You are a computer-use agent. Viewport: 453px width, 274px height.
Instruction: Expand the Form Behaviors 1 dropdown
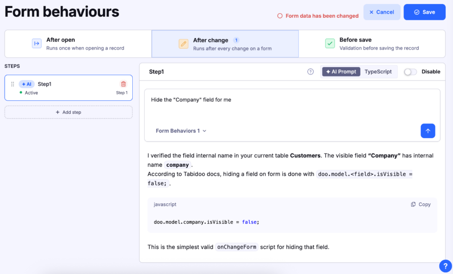point(181,131)
